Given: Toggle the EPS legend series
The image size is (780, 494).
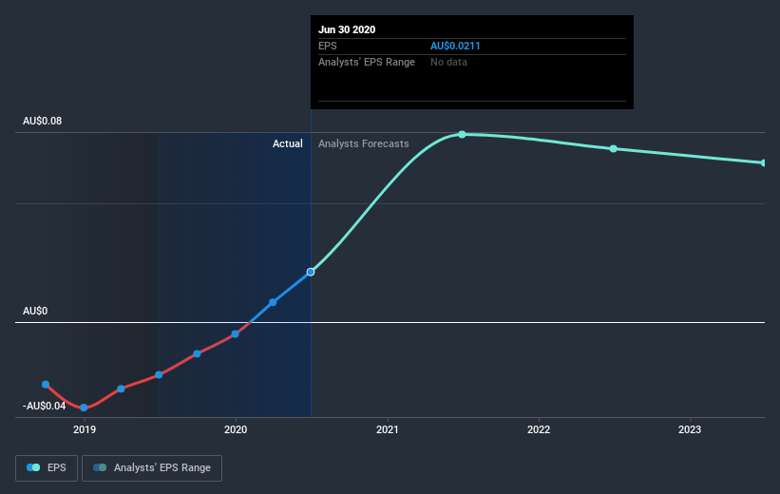Looking at the screenshot, I should point(47,467).
